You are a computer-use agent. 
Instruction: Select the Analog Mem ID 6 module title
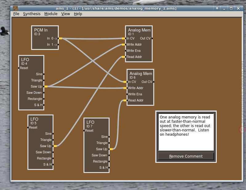click(x=141, y=73)
